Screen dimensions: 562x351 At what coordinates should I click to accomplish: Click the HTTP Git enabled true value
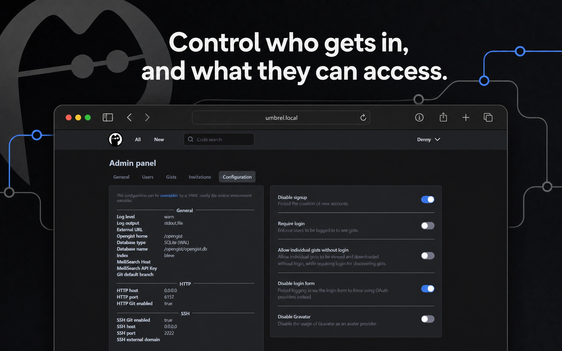pyautogui.click(x=168, y=303)
